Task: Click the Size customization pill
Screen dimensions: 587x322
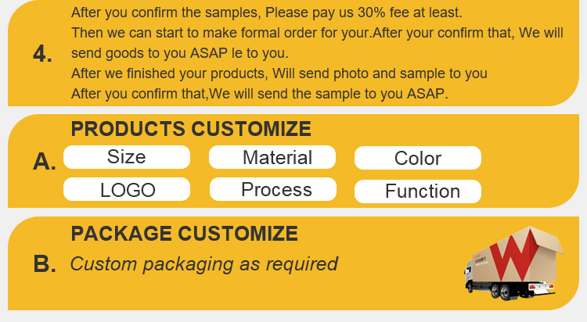Action: [127, 157]
